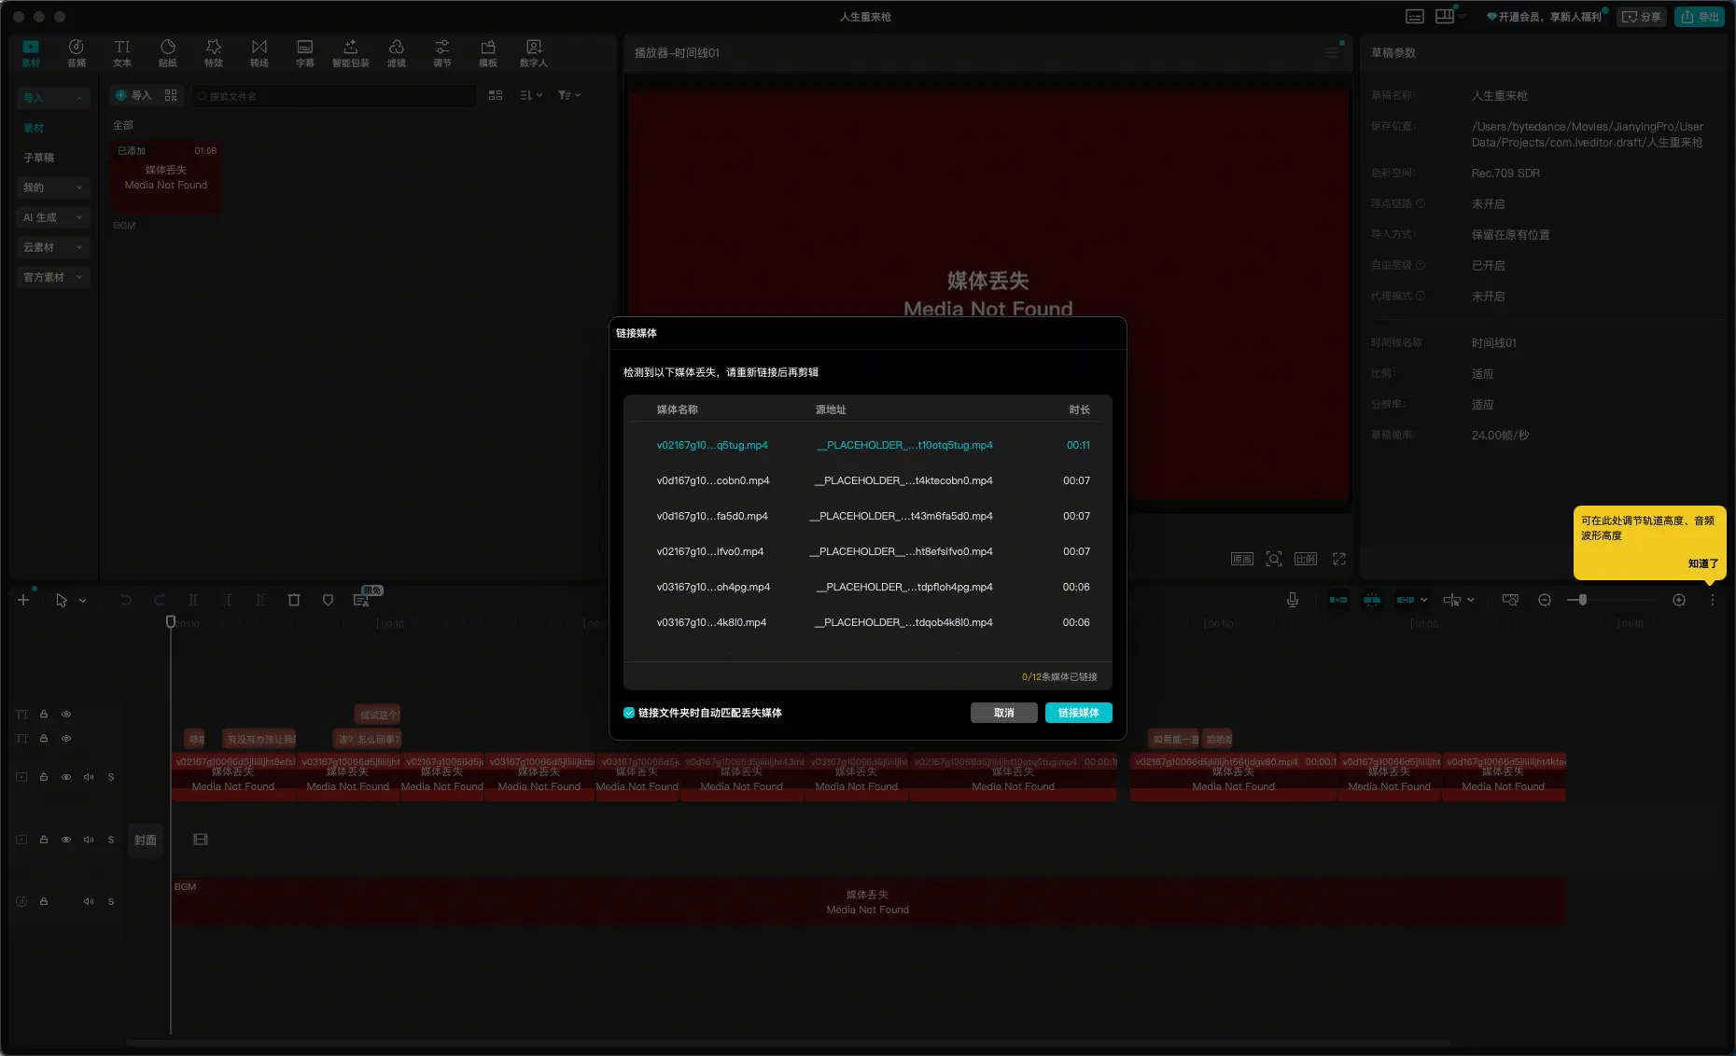The width and height of the screenshot is (1736, 1056).
Task: Open the selection tool dropdown arrow
Action: [x=83, y=601]
